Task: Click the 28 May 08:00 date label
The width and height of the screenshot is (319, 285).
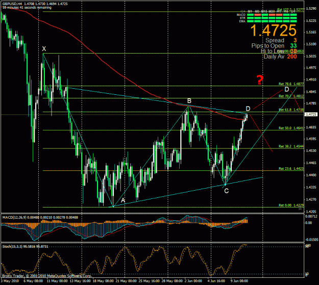Action: point(172,281)
